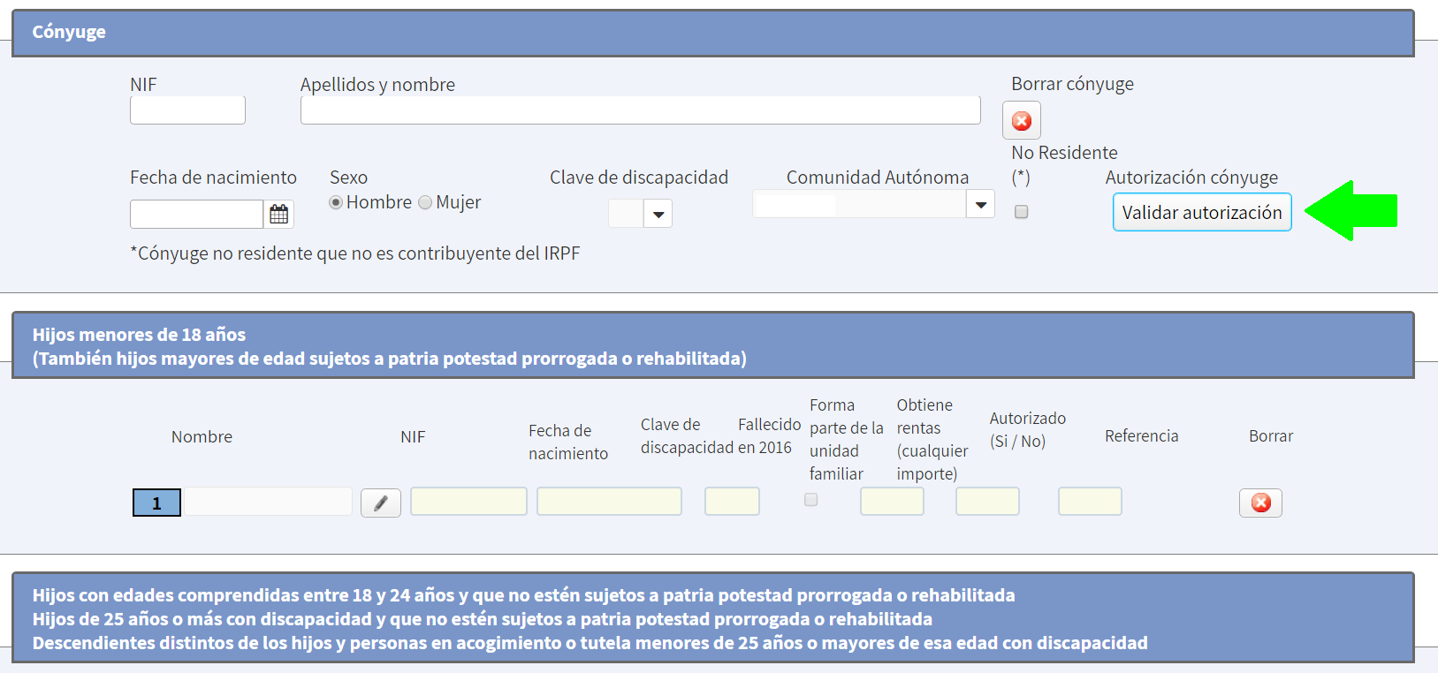
Task: Click the Referencia column heading
Action: point(1141,435)
